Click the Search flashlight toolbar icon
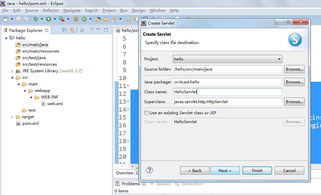 114,19
